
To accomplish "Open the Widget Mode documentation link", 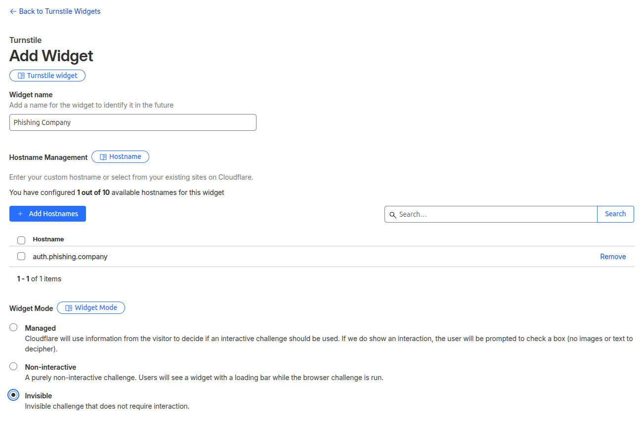I will click(96, 308).
